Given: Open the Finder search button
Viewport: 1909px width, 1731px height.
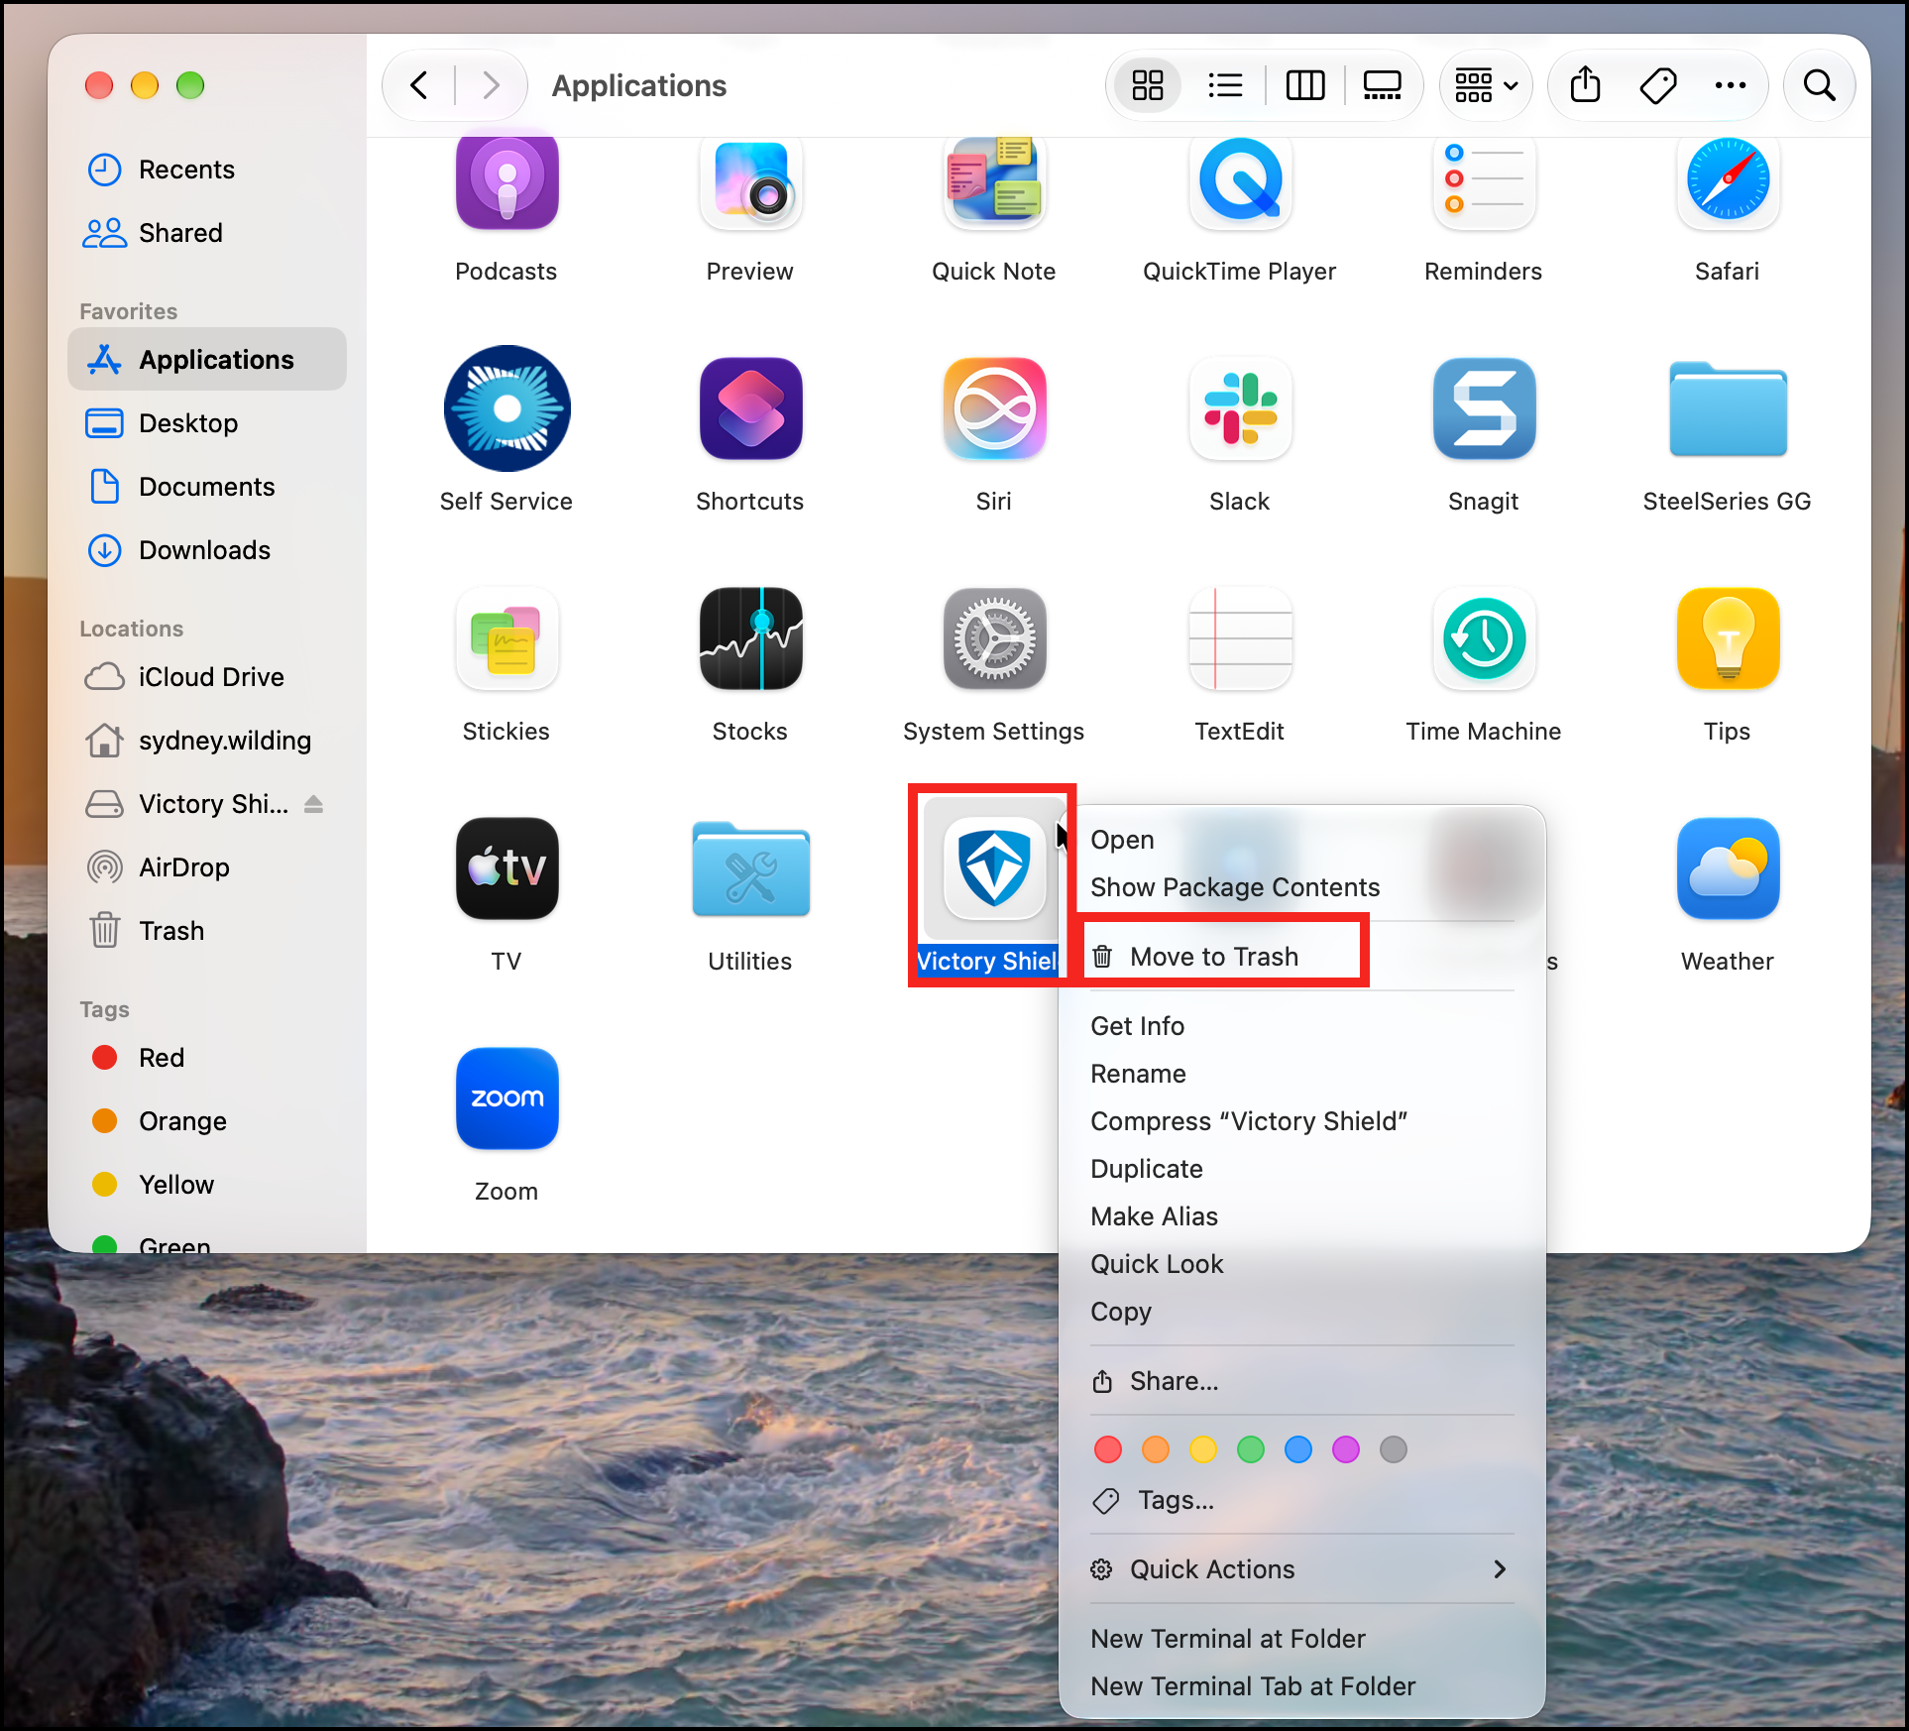Looking at the screenshot, I should point(1819,85).
